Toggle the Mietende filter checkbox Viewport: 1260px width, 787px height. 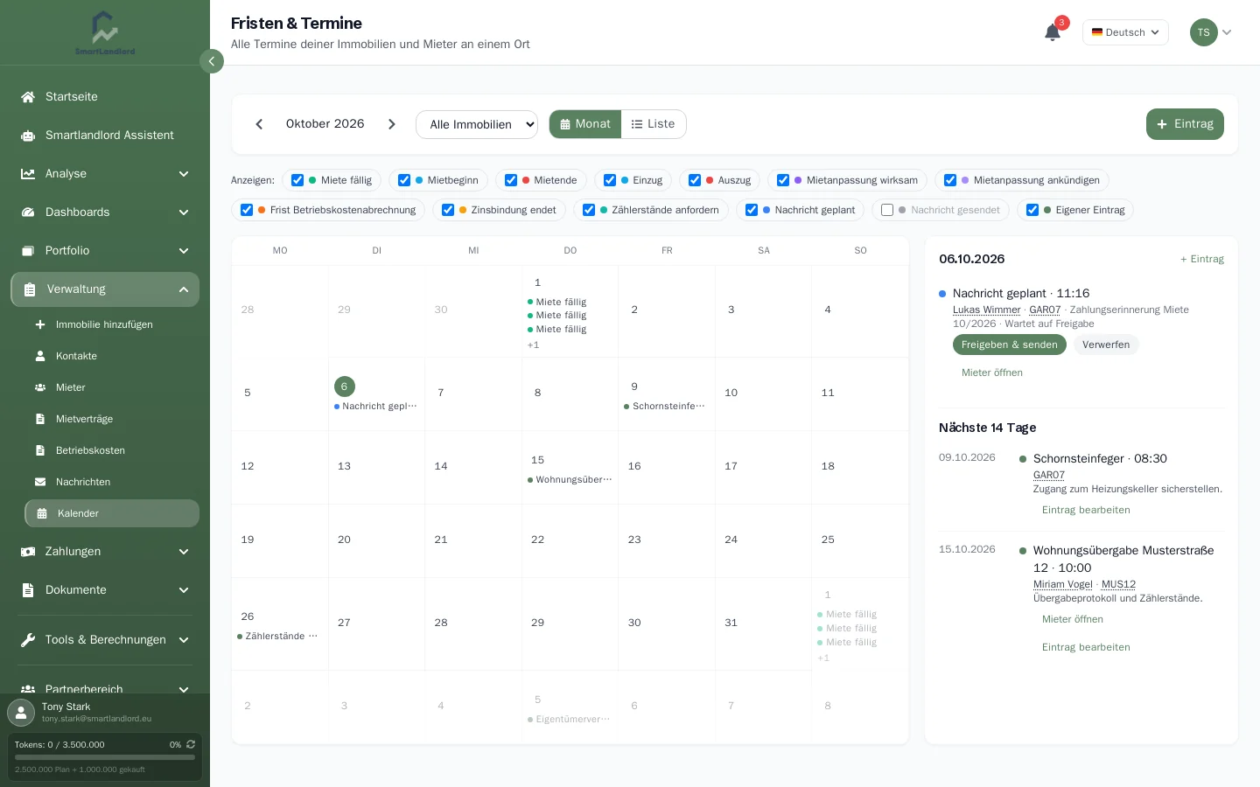(x=511, y=180)
